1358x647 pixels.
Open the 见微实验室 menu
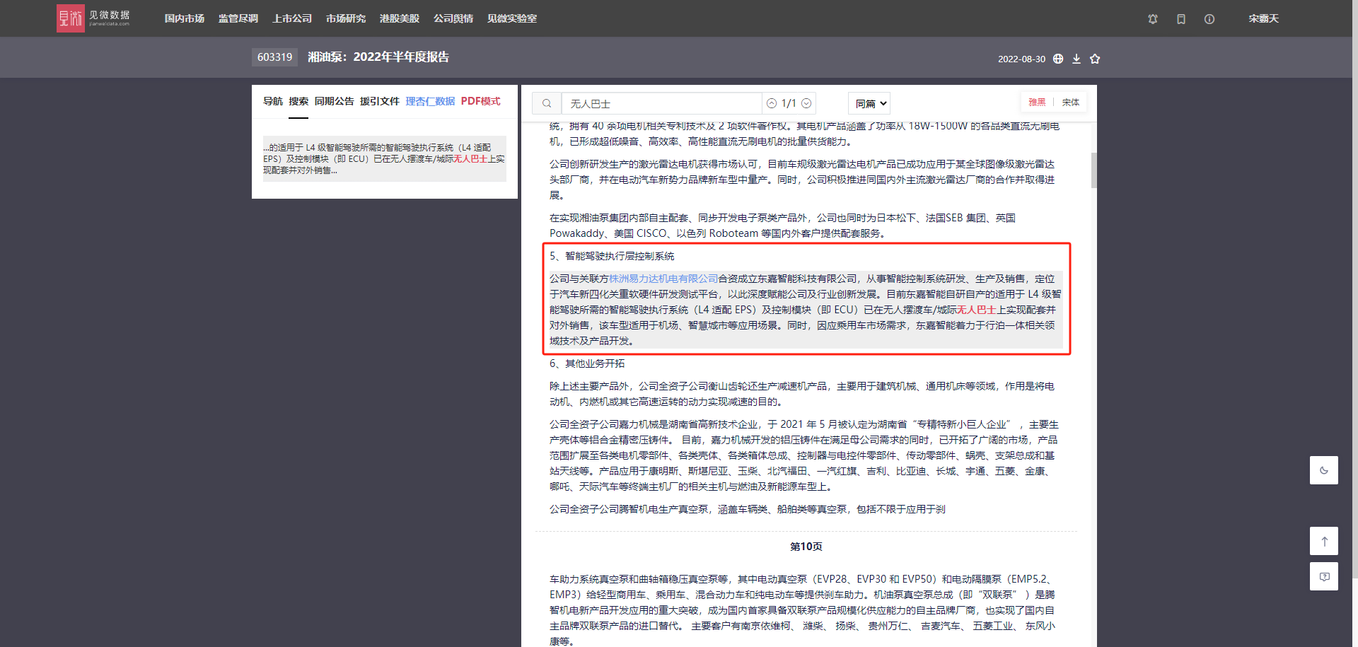512,18
